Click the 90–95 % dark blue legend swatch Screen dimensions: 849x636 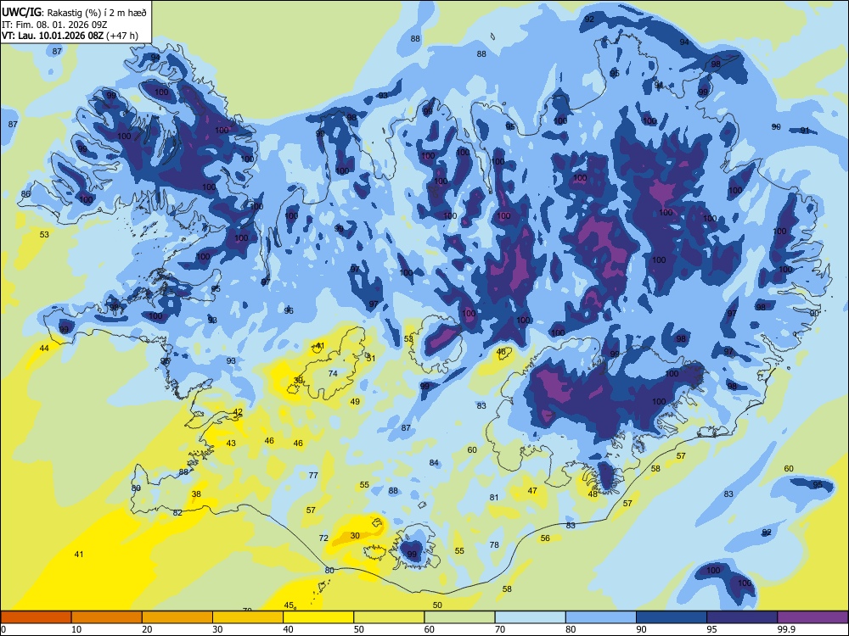point(672,617)
